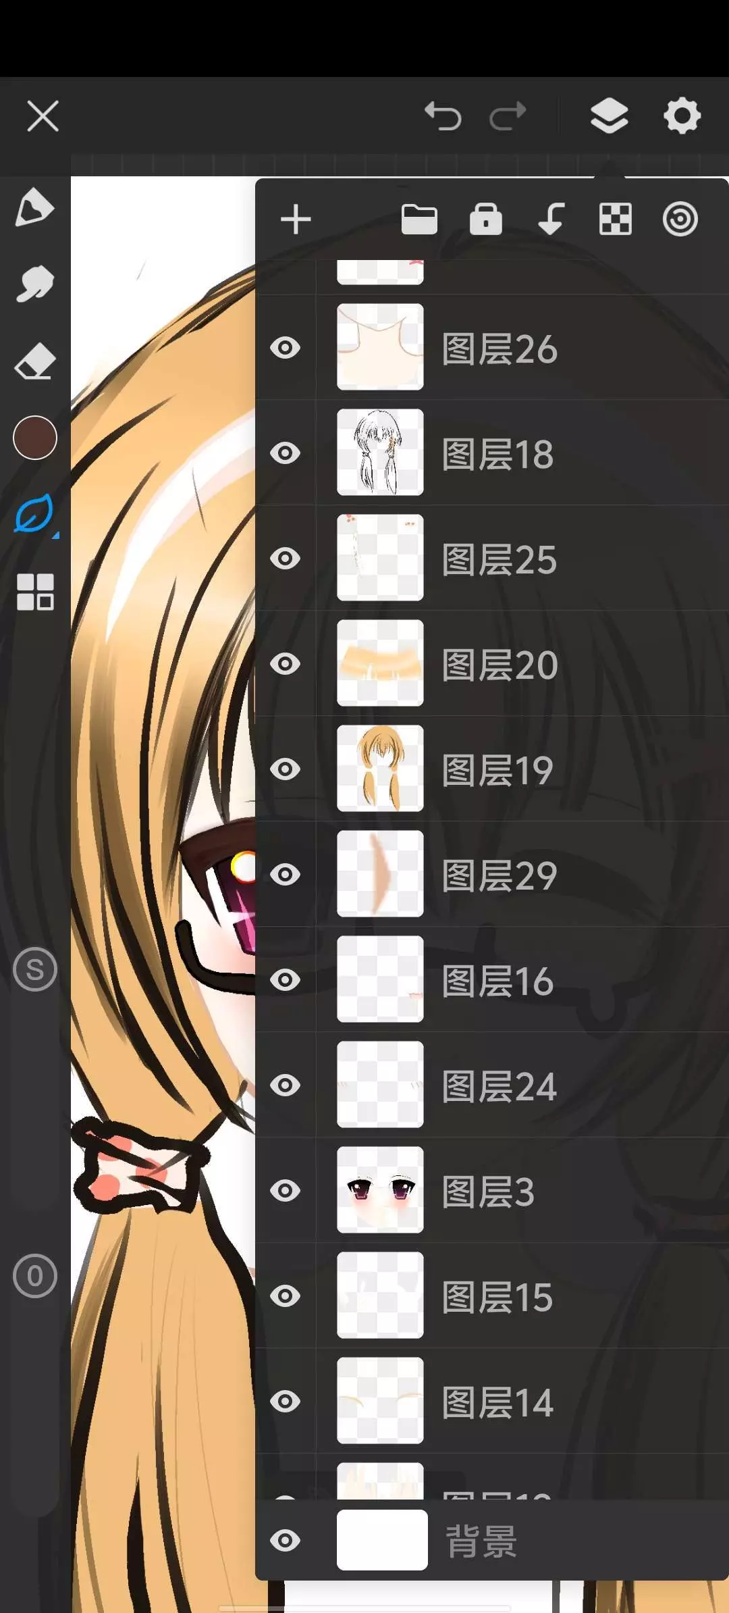This screenshot has height=1613, width=729.
Task: Toggle visibility of 背景 layer
Action: coord(286,1541)
